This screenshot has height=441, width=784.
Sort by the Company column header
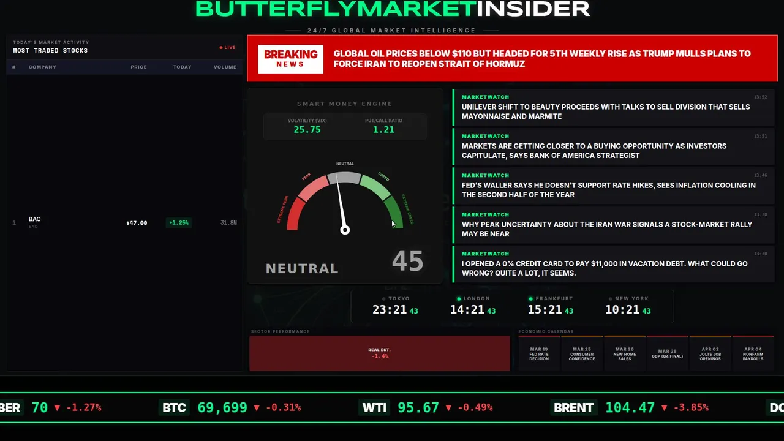[42, 67]
